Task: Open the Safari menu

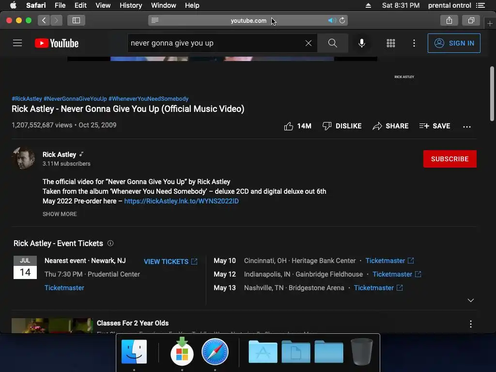Action: pyautogui.click(x=36, y=5)
